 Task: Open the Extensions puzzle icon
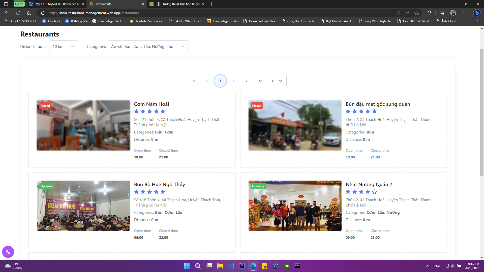pos(429,13)
